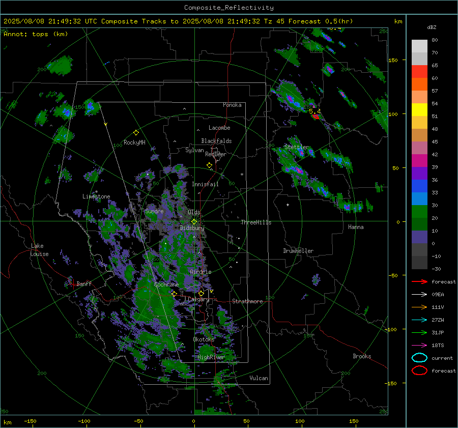Click the Composite_Reflectivity title
Screen dimensions: 458x428
pos(229,8)
